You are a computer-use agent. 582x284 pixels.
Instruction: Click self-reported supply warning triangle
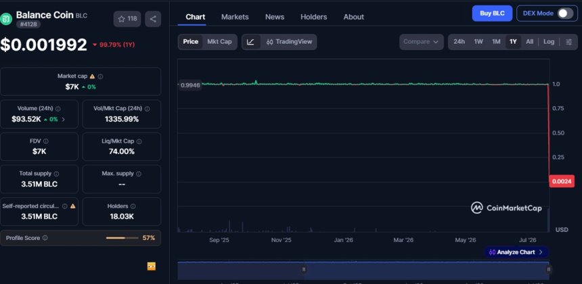pyautogui.click(x=73, y=206)
